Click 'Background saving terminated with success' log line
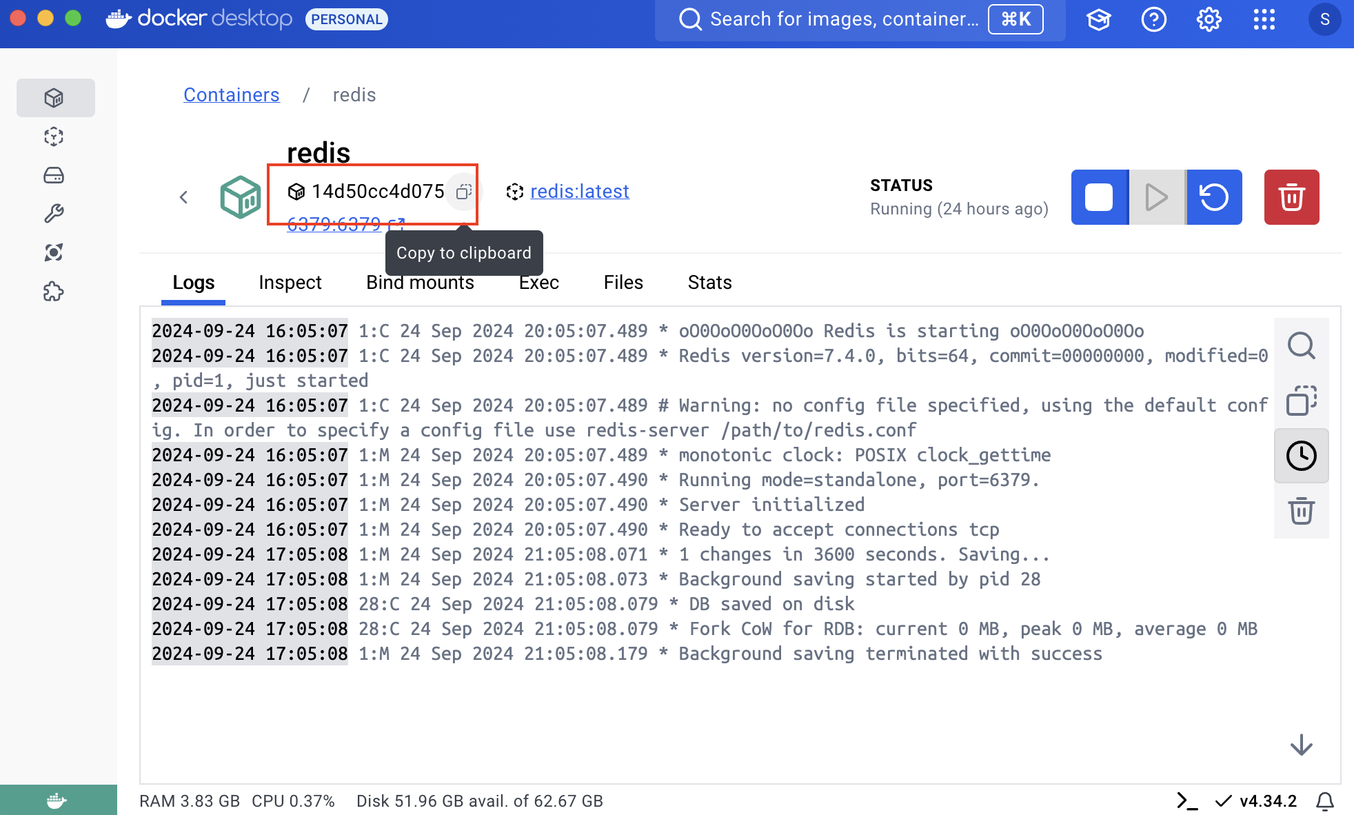This screenshot has height=815, width=1354. coord(627,654)
